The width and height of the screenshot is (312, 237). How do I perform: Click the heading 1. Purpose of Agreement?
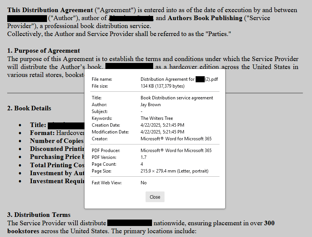tap(43, 50)
